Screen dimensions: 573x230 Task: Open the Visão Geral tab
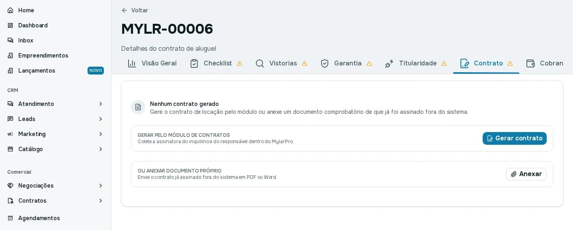click(152, 63)
